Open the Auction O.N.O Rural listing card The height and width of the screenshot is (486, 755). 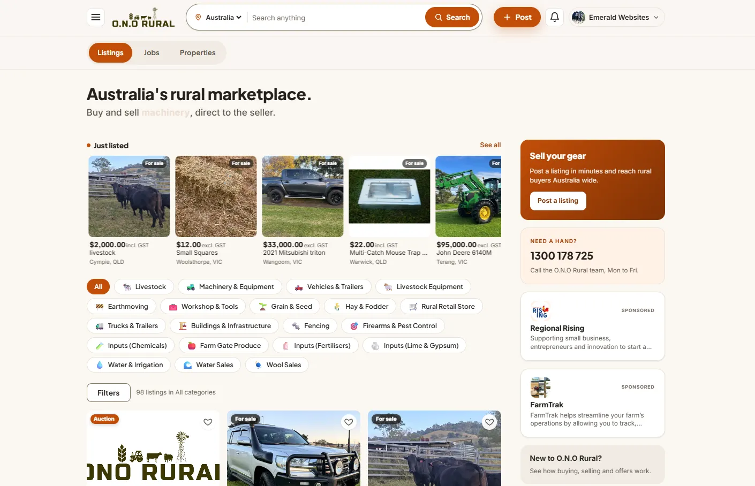point(153,449)
